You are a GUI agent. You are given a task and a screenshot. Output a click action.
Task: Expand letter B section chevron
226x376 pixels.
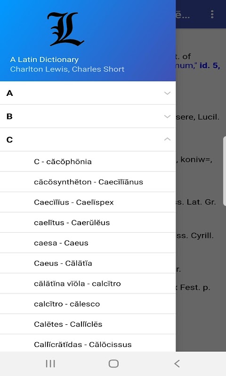(x=168, y=116)
